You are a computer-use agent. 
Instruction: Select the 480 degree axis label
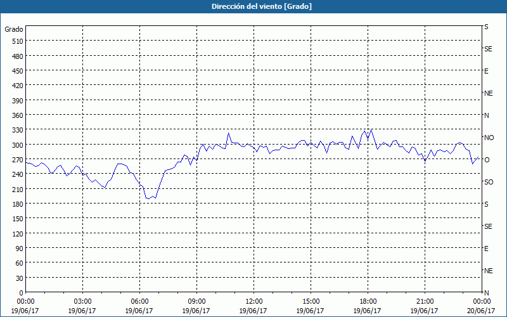tap(18, 56)
